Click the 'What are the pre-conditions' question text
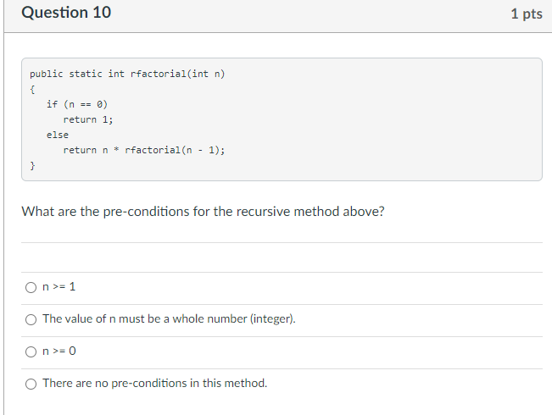 click(203, 212)
